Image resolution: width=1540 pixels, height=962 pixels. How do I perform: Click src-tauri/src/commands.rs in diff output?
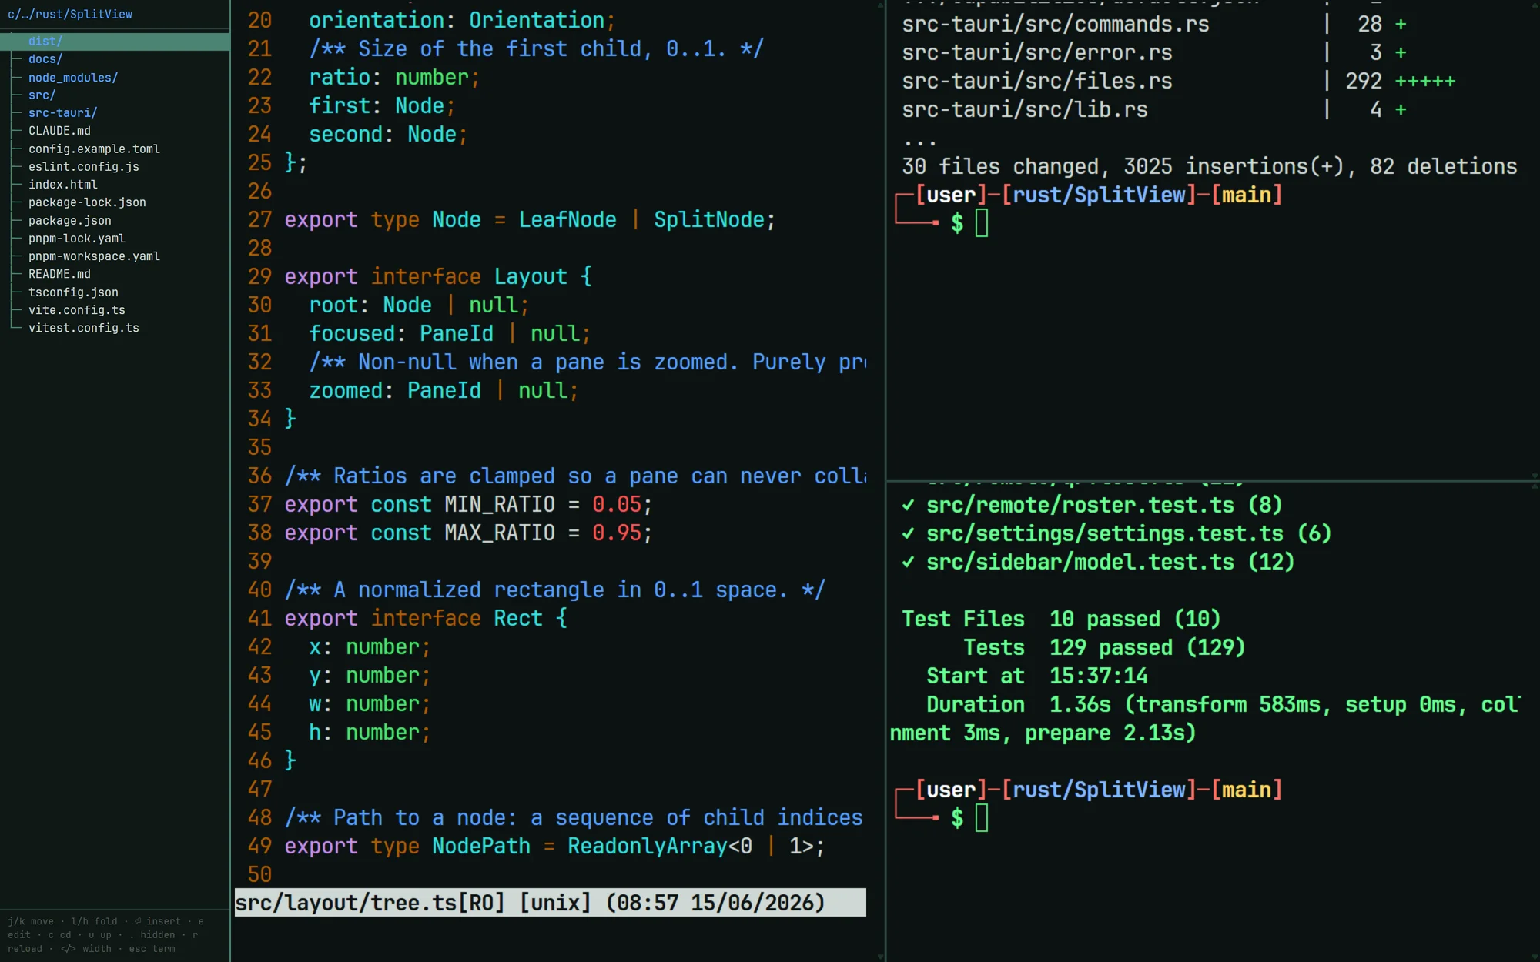(x=1055, y=25)
